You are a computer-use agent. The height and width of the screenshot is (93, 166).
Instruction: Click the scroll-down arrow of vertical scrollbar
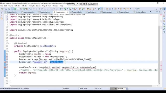pos(159,84)
